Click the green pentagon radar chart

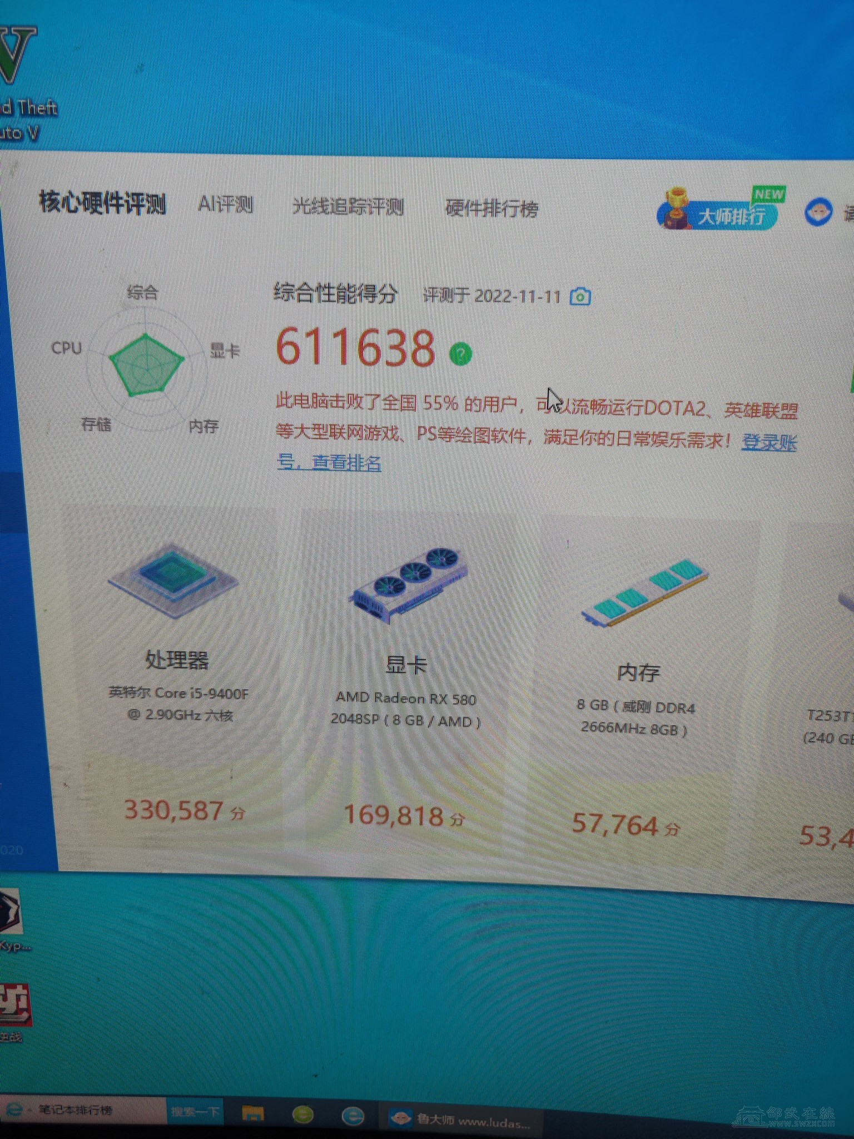tap(146, 365)
